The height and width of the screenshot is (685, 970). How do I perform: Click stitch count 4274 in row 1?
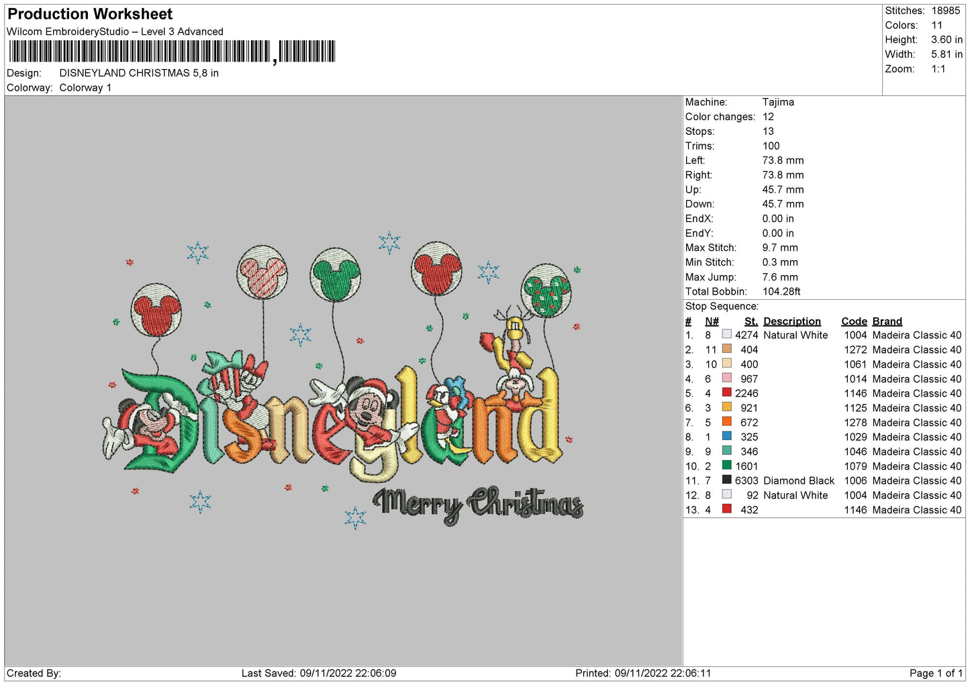(x=746, y=335)
